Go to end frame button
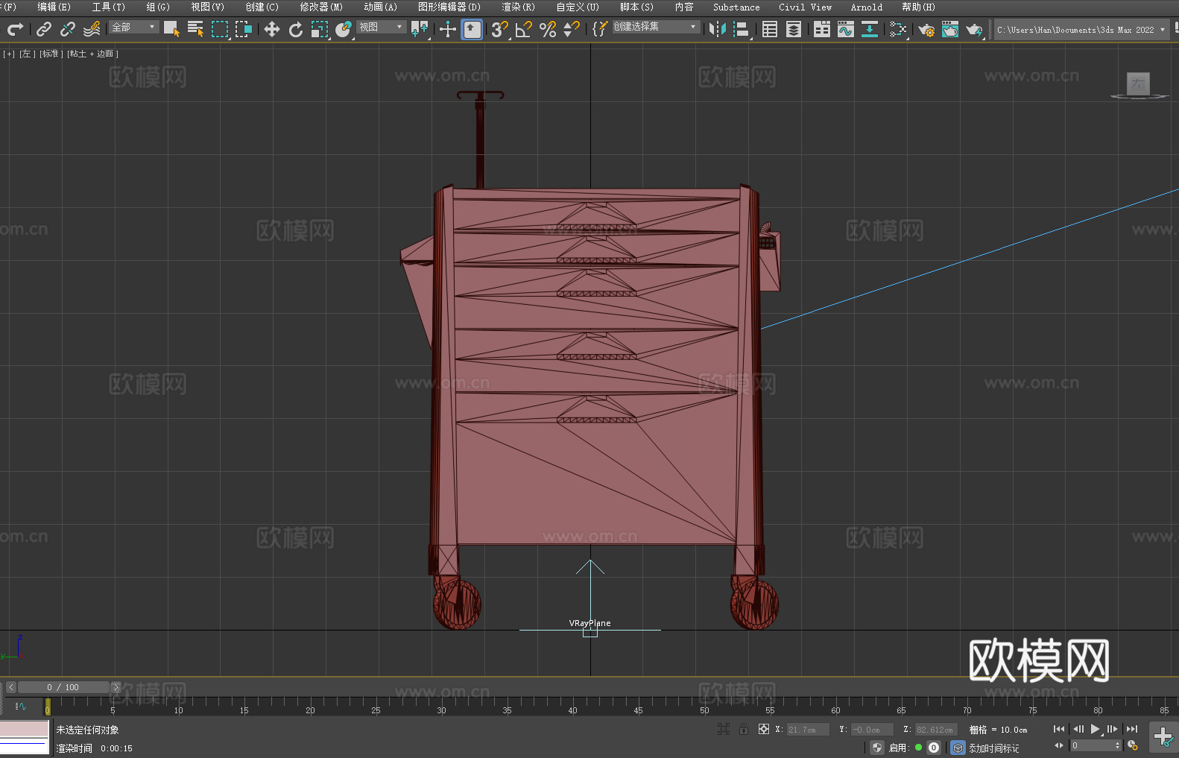This screenshot has height=758, width=1179. click(x=1131, y=729)
